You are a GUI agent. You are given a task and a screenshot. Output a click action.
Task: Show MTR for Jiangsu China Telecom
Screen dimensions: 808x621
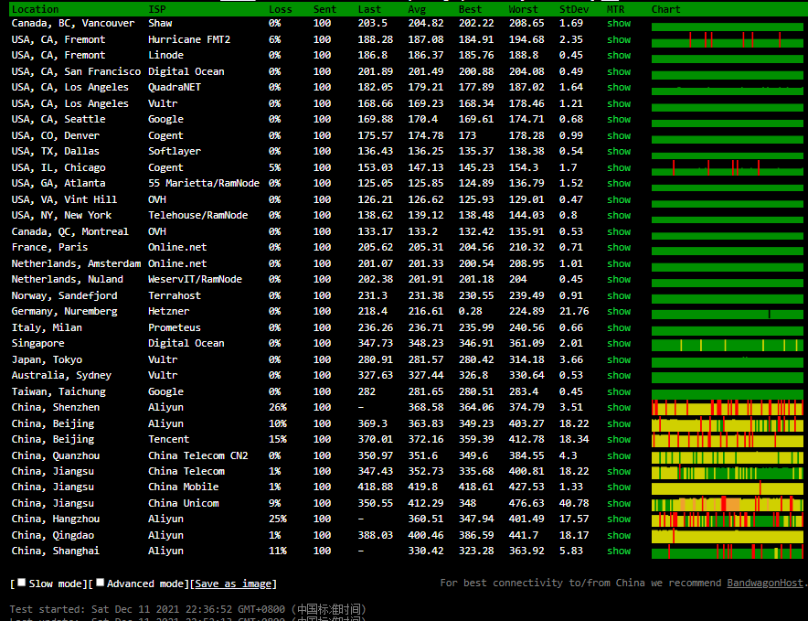click(619, 471)
